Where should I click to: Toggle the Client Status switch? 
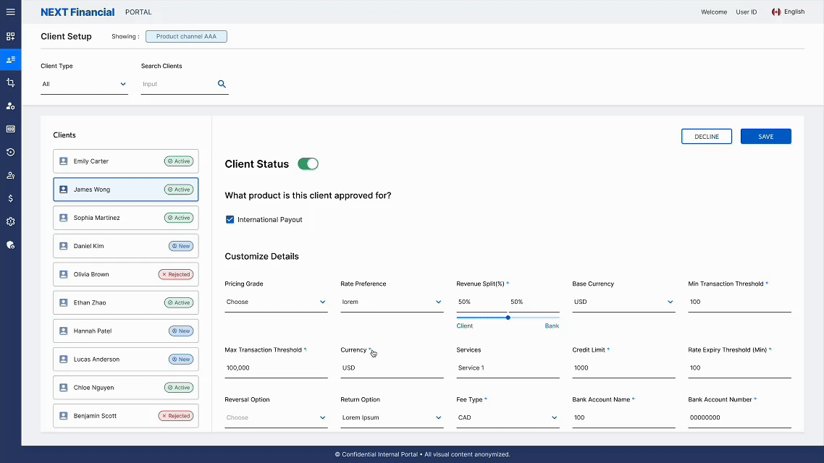click(308, 164)
